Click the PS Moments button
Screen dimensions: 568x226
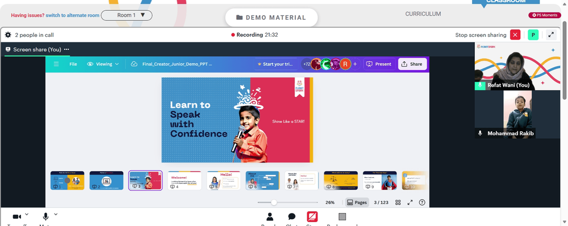(545, 15)
